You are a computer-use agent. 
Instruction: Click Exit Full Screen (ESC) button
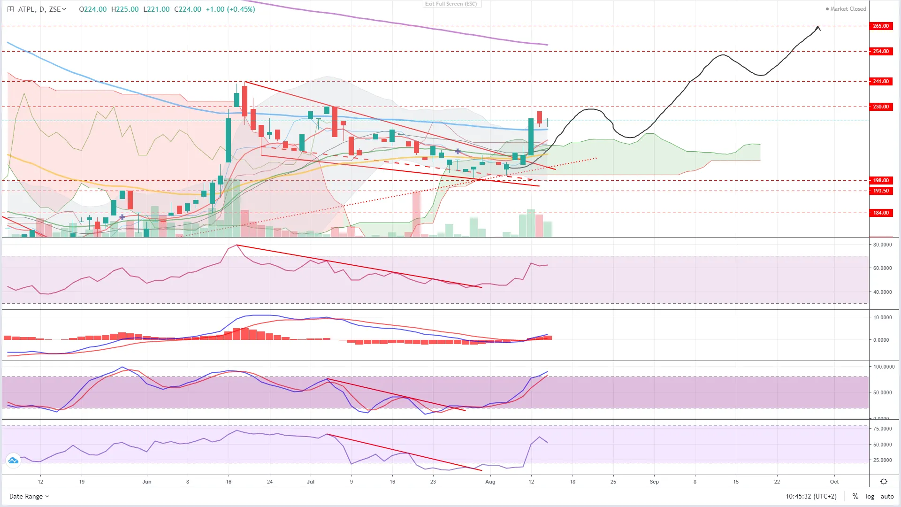pyautogui.click(x=451, y=4)
